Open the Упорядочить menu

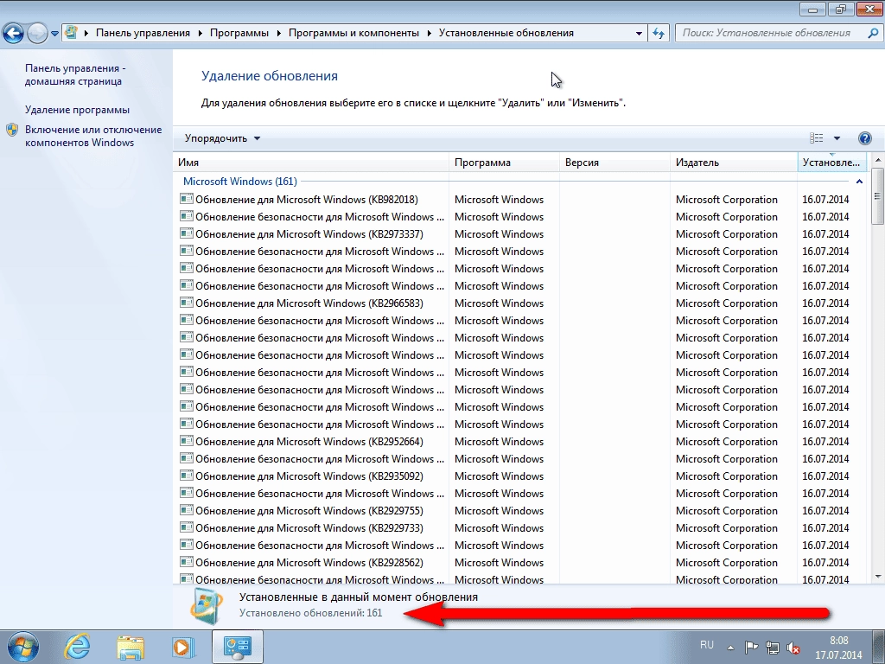click(222, 138)
